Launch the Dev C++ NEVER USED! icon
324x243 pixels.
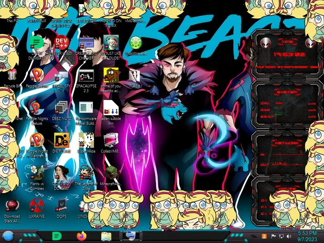[x=62, y=43]
